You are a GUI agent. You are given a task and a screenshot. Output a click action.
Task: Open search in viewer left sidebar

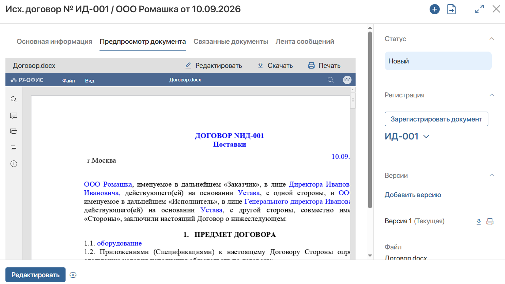[x=14, y=99]
